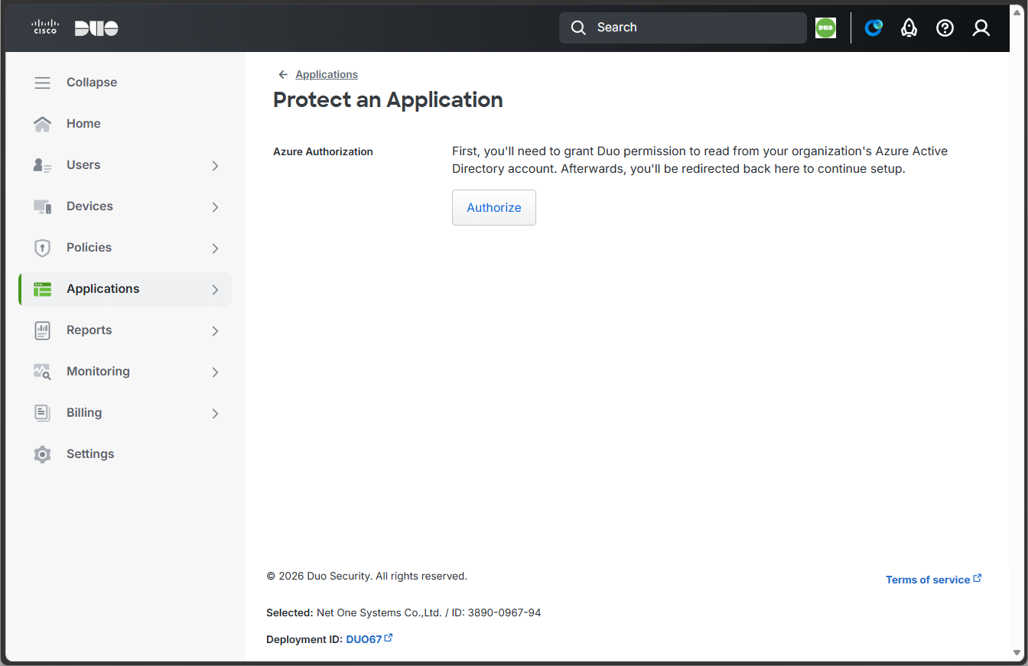The height and width of the screenshot is (666, 1028).
Task: Open the Monitoring menu item
Action: click(x=125, y=372)
